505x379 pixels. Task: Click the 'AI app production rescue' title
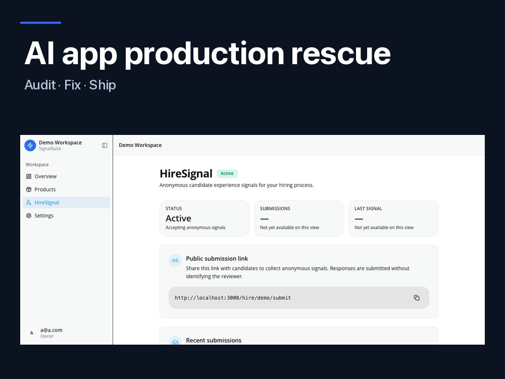click(208, 54)
